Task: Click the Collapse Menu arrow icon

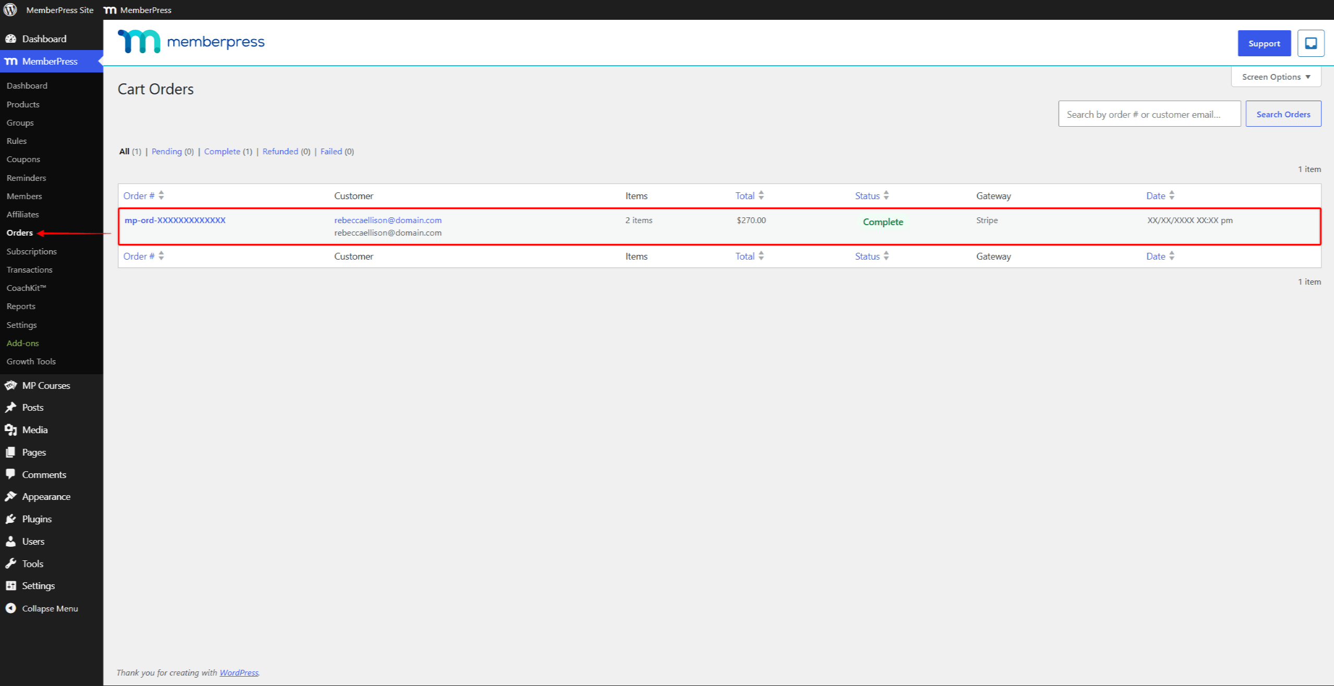Action: tap(10, 608)
